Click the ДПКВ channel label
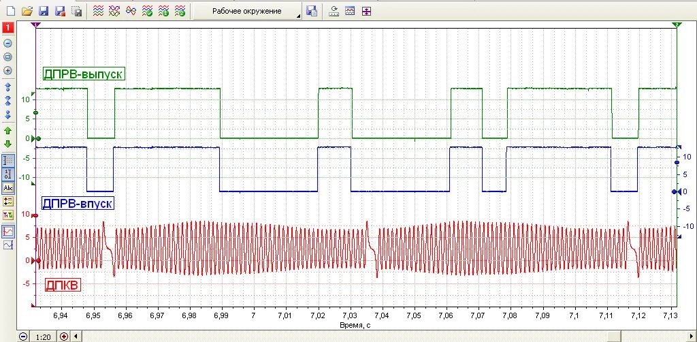 [x=63, y=285]
